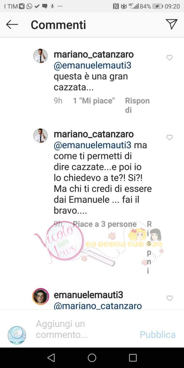Viewport: 184px width, 368px height.
Task: Tap Android recent apps square
Action: coord(133,358)
